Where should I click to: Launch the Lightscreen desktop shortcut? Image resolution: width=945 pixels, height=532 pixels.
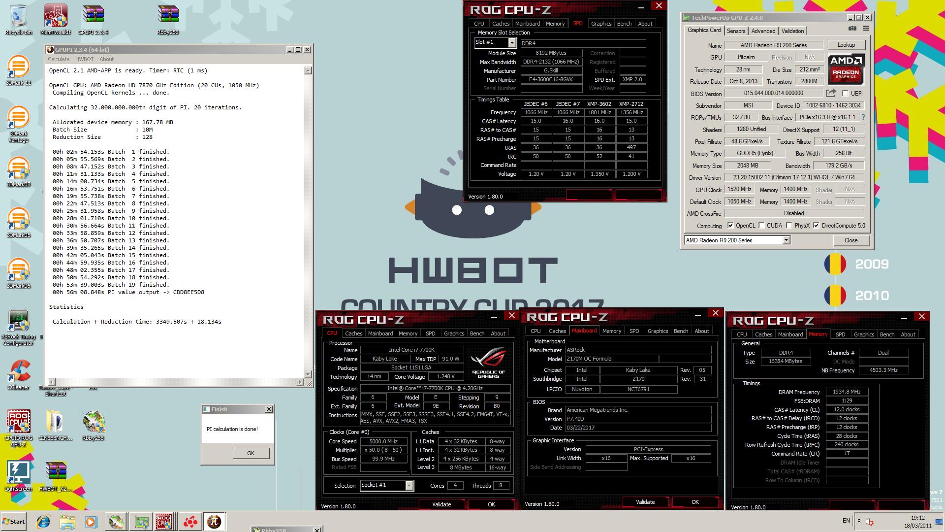tap(18, 476)
